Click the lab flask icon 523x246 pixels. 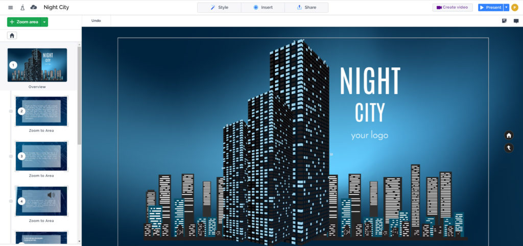[x=22, y=8]
